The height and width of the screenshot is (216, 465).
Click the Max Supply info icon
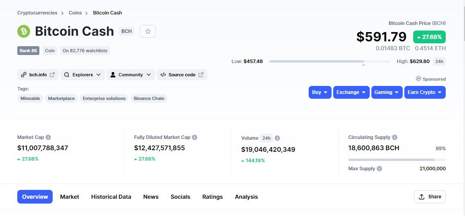coord(379,169)
